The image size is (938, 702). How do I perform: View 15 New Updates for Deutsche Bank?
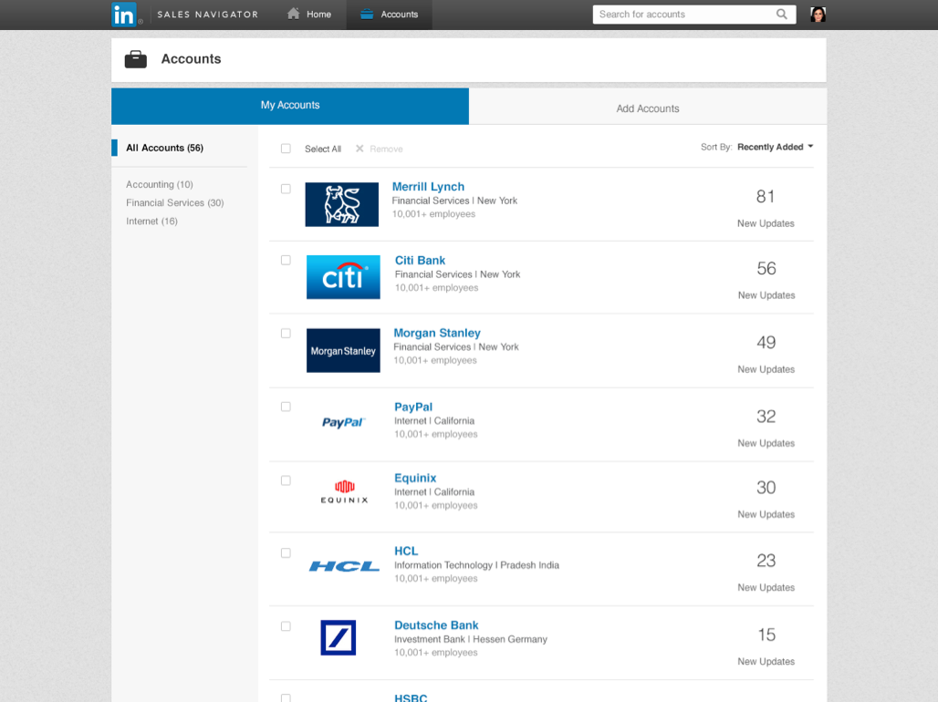pos(766,646)
